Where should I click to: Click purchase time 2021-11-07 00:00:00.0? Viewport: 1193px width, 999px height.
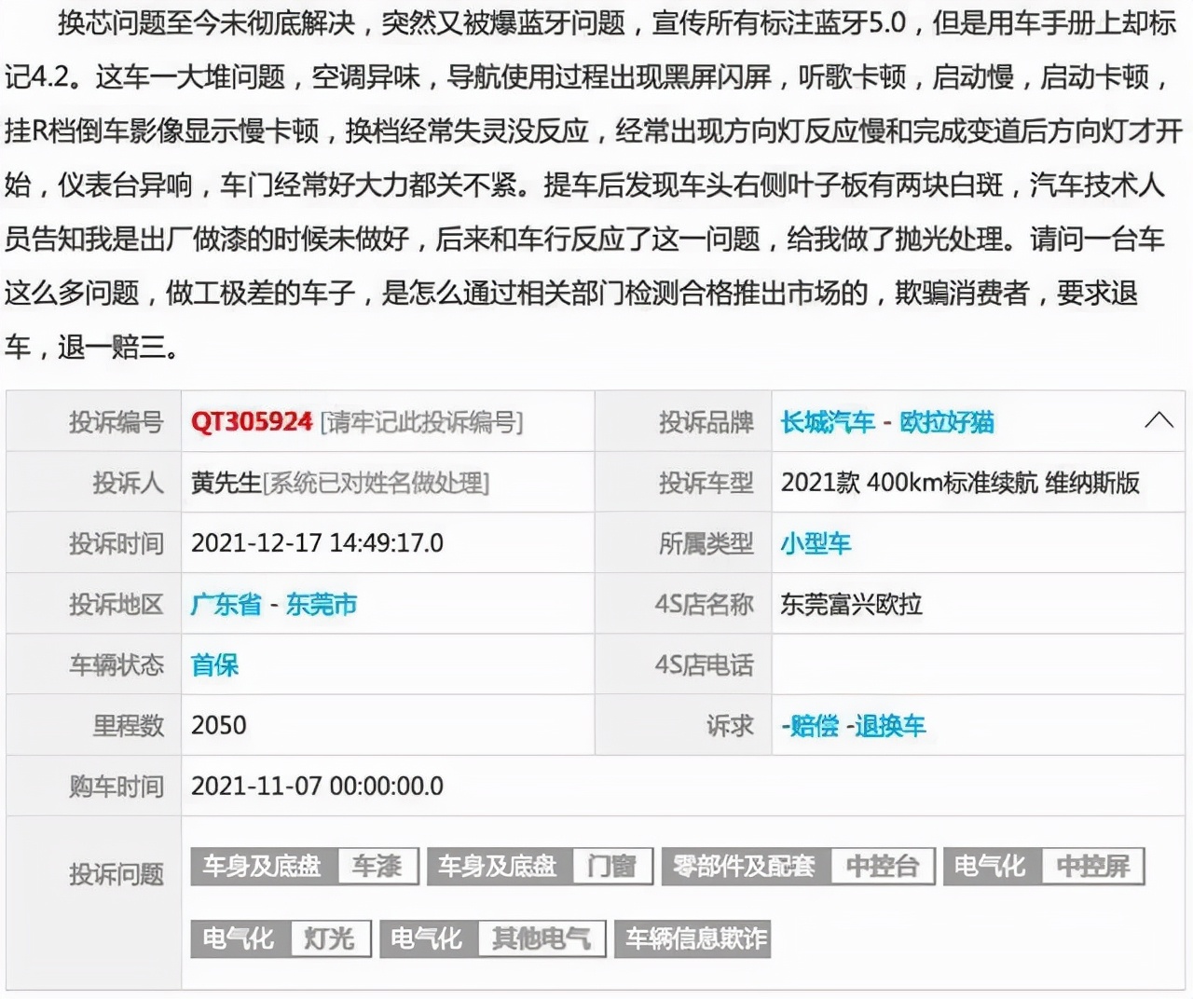pyautogui.click(x=317, y=786)
